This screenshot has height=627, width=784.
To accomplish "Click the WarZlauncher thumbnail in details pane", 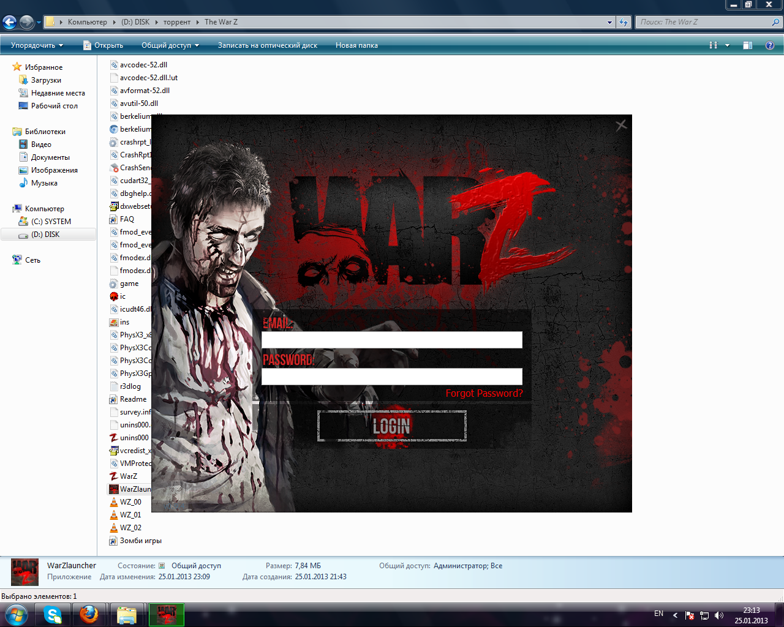I will coord(24,572).
